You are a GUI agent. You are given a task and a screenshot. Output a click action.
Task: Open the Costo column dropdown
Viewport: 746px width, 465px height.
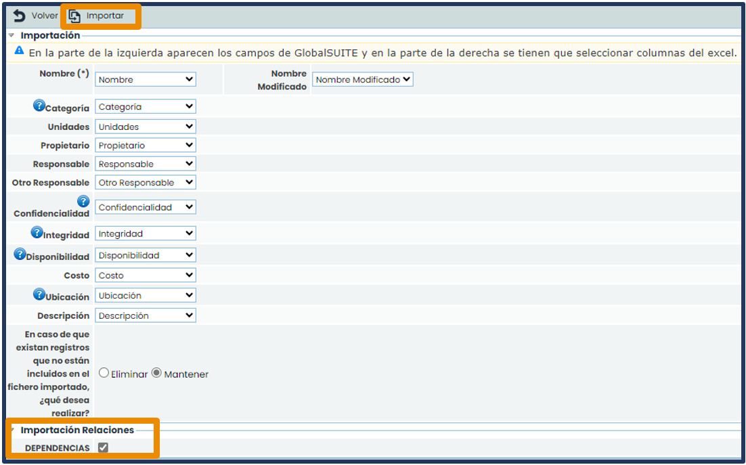[146, 275]
